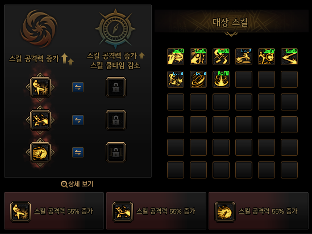The height and width of the screenshot is (234, 312).
Task: Select the first 스킬 공격력 55% 증가 panel
Action: (x=54, y=211)
